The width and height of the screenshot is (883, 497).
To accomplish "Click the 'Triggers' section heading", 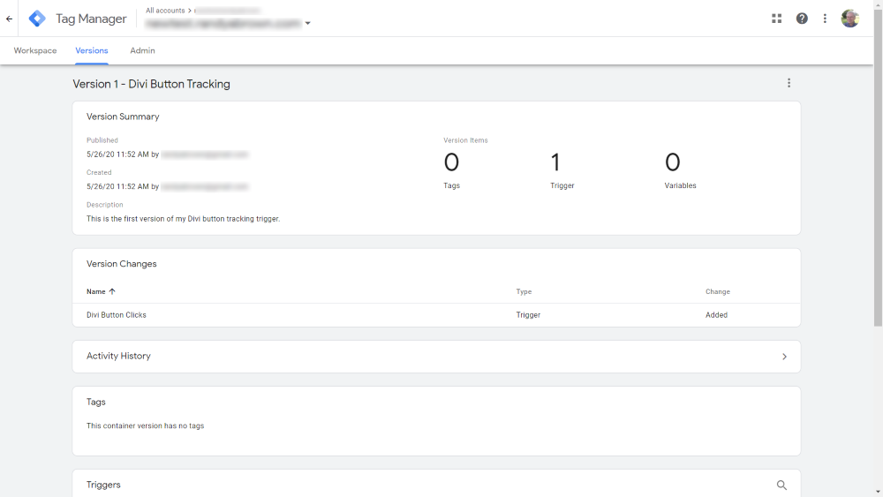I will (x=103, y=485).
